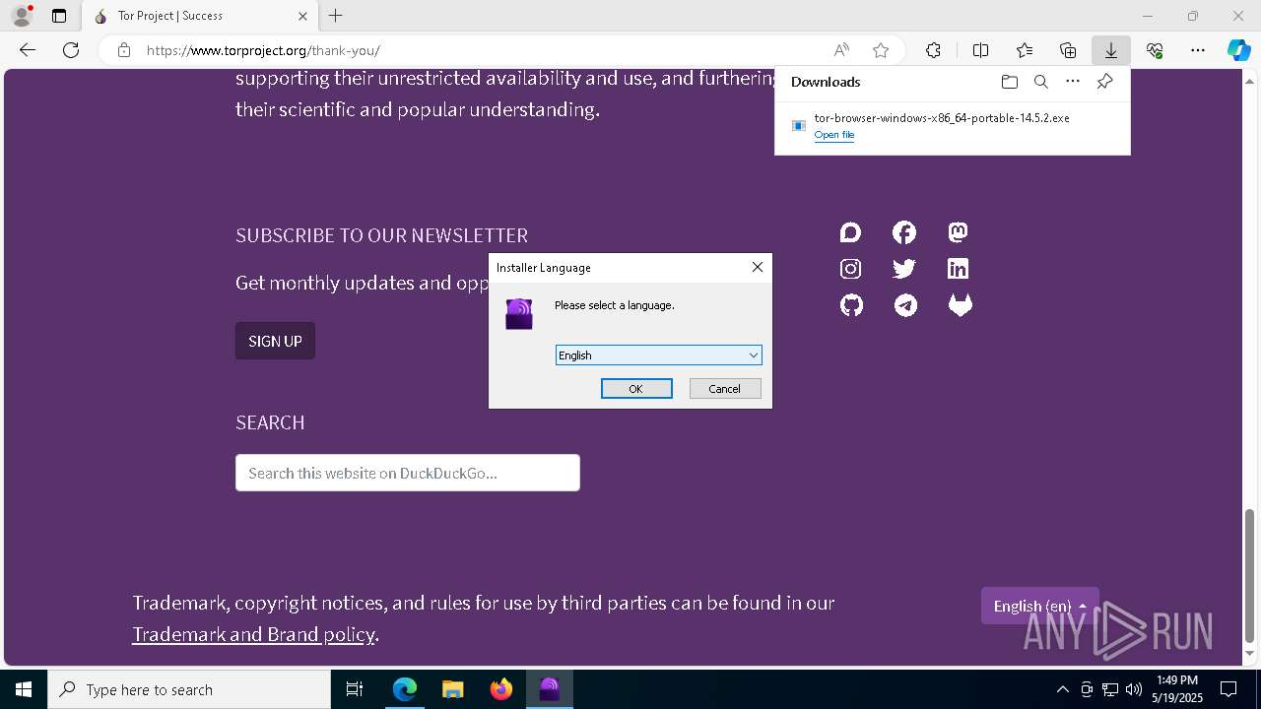Open the English language dropdown
This screenshot has height=709, width=1261.
pyautogui.click(x=659, y=355)
